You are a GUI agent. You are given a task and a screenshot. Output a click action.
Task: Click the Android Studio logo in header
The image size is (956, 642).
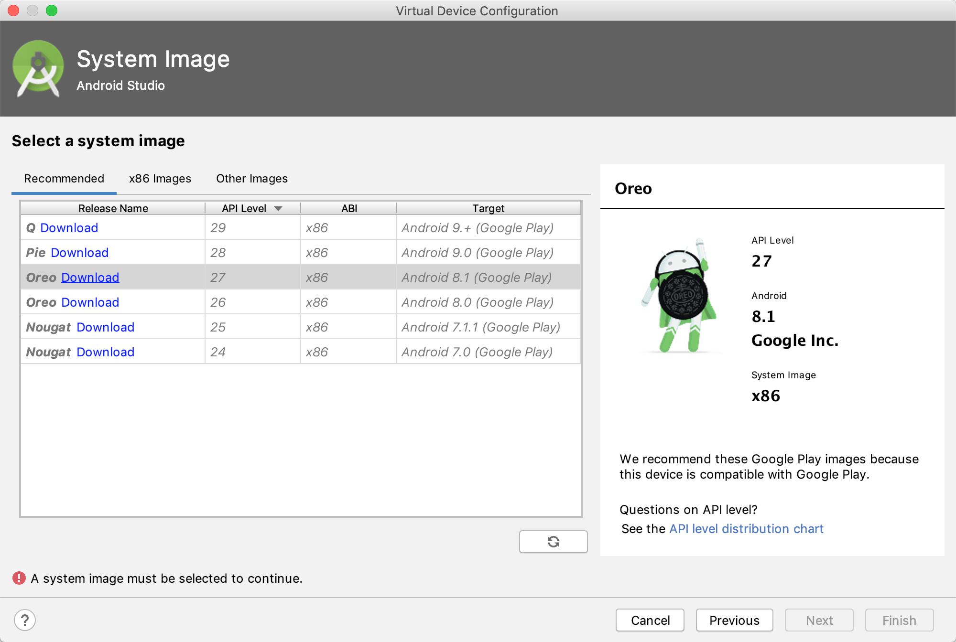pos(38,68)
